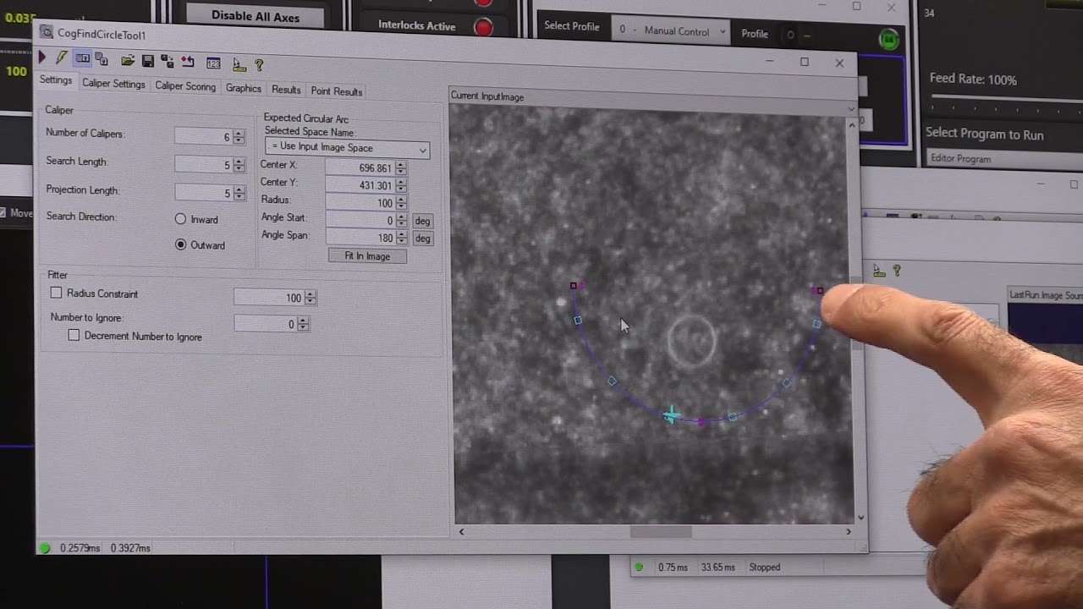Image resolution: width=1083 pixels, height=609 pixels.
Task: Click the circle center graphic in the image
Action: coord(692,341)
